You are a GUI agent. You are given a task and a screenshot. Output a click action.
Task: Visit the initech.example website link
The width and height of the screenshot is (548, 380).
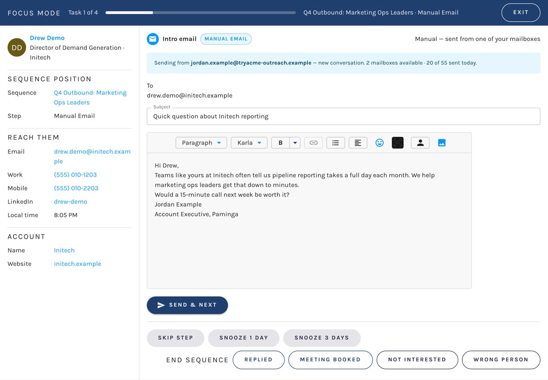click(78, 264)
